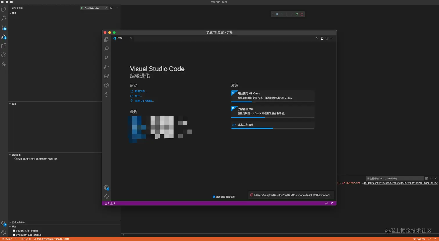439x241 pixels.
Task: Click the 打开... link
Action: [138, 96]
